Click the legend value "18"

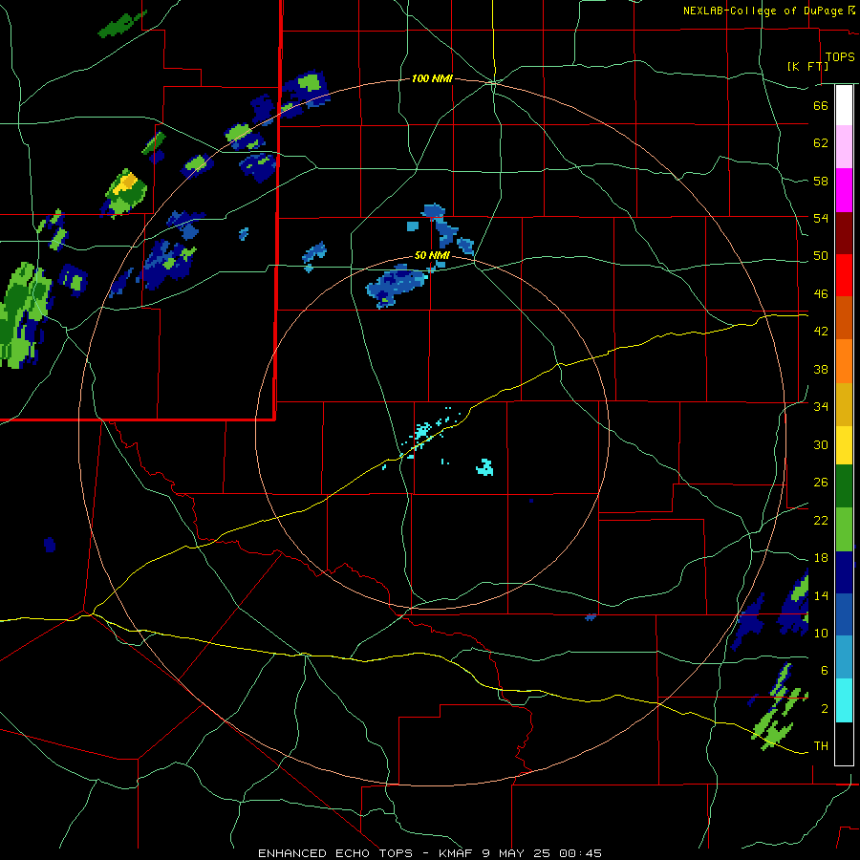[x=821, y=558]
